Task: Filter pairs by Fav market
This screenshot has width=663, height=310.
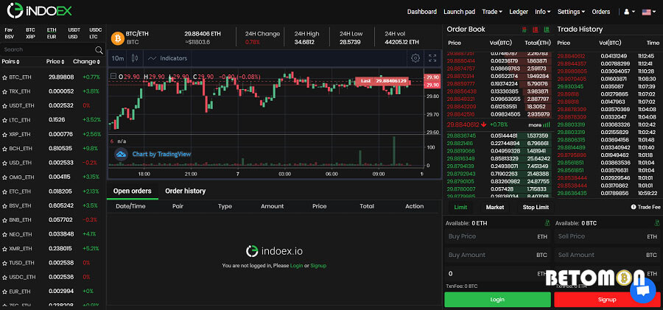Action: [8, 30]
